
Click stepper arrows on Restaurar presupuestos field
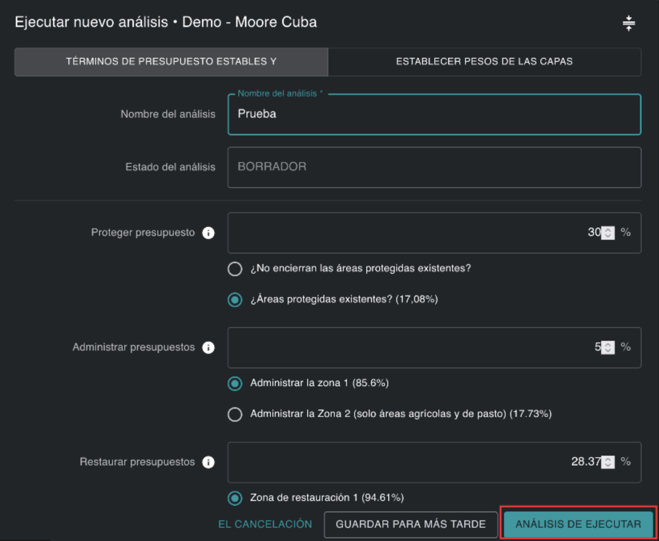coord(608,462)
